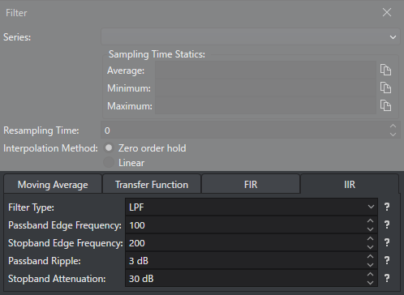Copy the Average sampling time value
Viewport: 404px width, 295px height.
pos(385,70)
